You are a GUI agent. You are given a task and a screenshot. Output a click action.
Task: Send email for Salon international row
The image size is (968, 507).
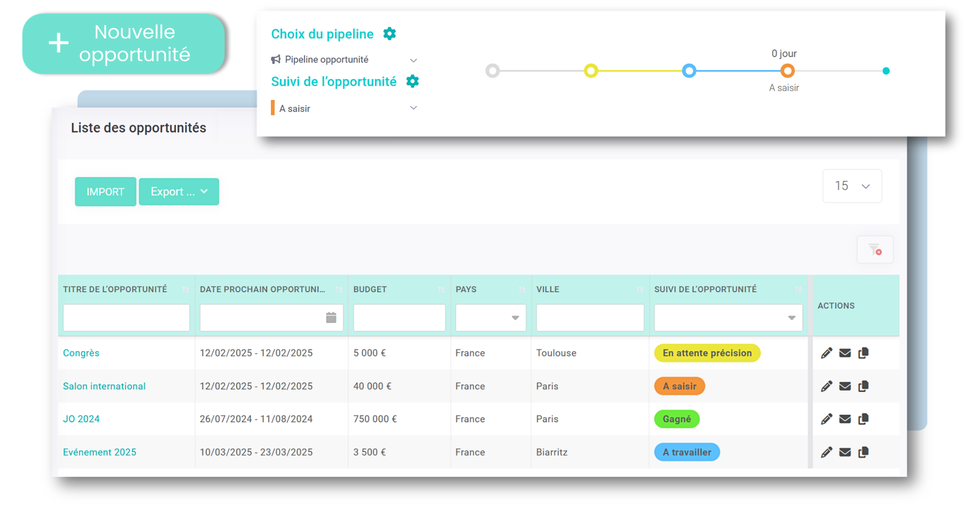coord(845,386)
